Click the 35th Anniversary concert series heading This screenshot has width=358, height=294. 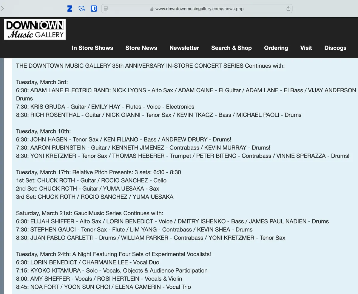click(x=150, y=66)
